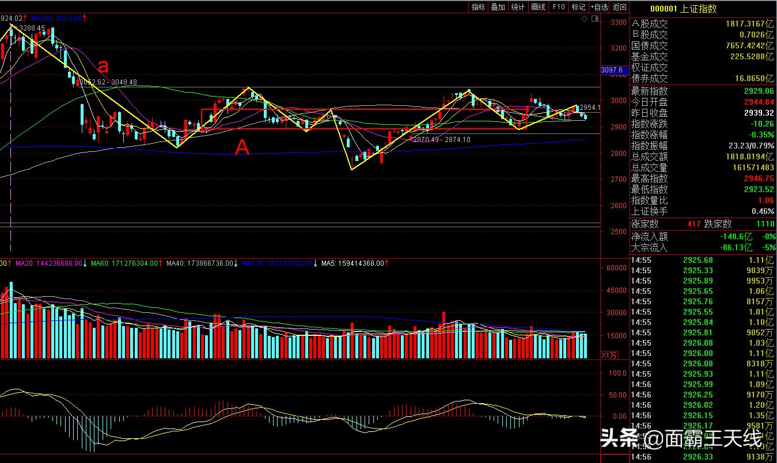
Task: Open the 叠加 overlay menu
Action: (498, 7)
